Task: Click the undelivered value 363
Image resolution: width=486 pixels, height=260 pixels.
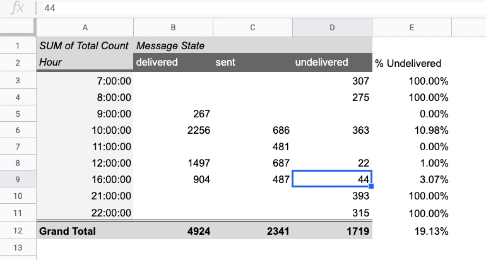Action: pos(332,130)
